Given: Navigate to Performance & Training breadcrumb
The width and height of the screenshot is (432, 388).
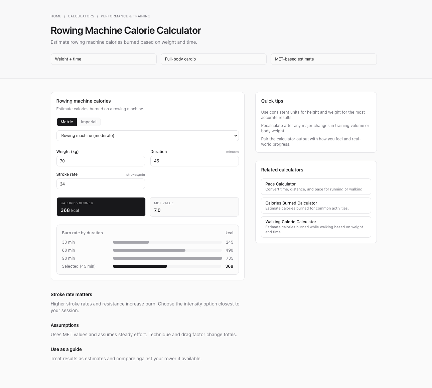Looking at the screenshot, I should tap(125, 16).
